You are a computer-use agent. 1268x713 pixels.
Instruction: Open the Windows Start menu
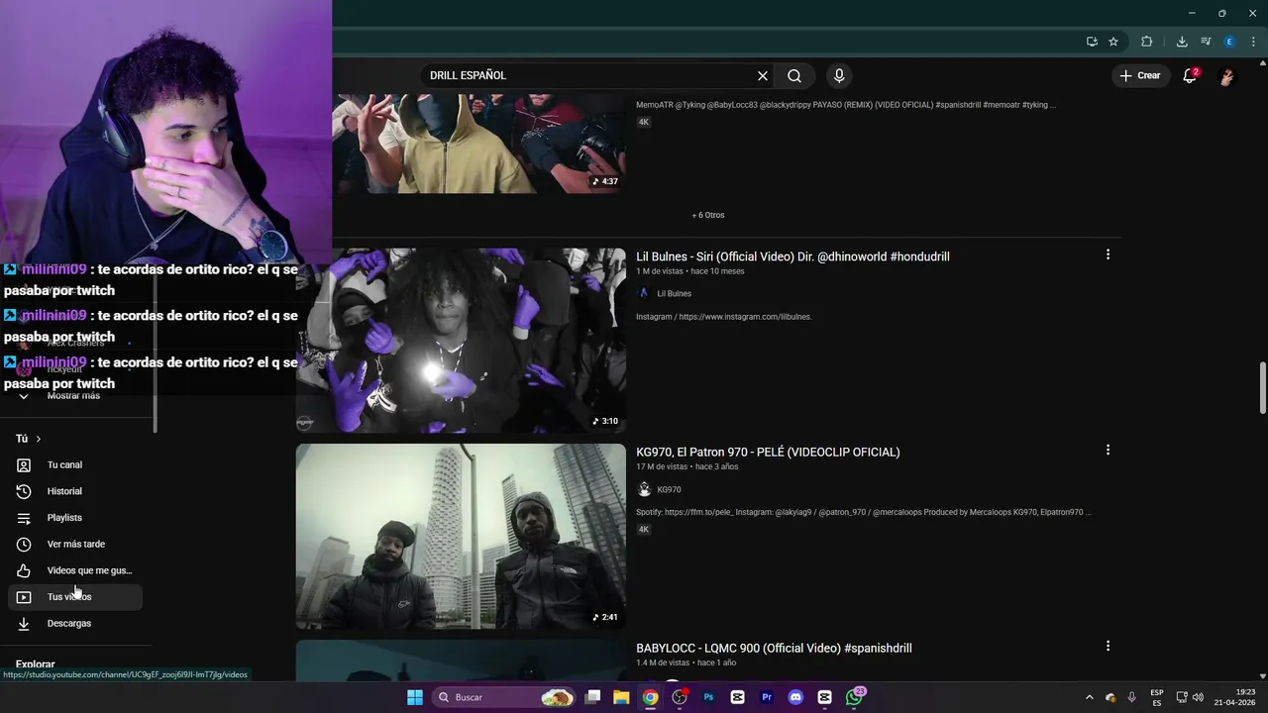click(415, 697)
